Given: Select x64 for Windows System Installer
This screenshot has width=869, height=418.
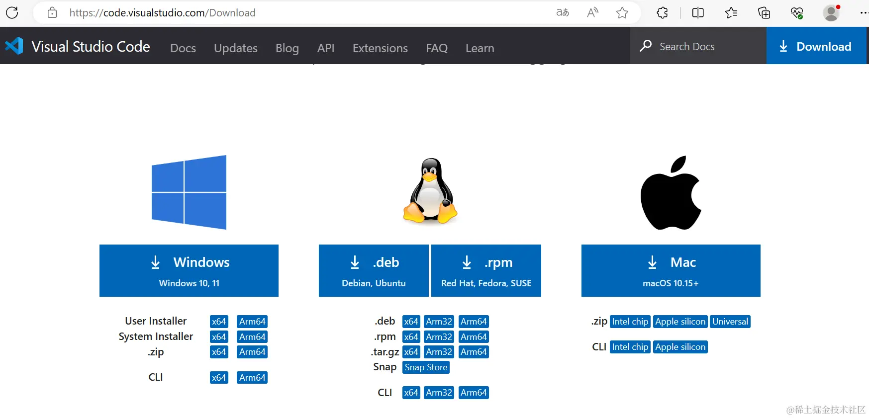Looking at the screenshot, I should (x=219, y=337).
